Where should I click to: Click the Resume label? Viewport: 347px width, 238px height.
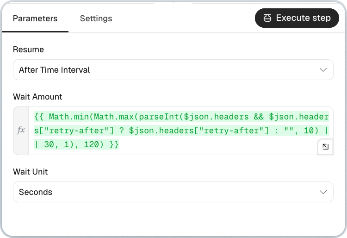(28, 50)
